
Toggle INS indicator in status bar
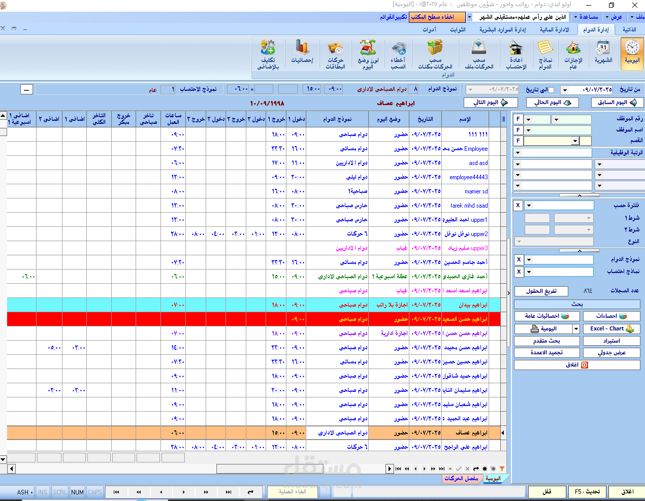[43, 492]
